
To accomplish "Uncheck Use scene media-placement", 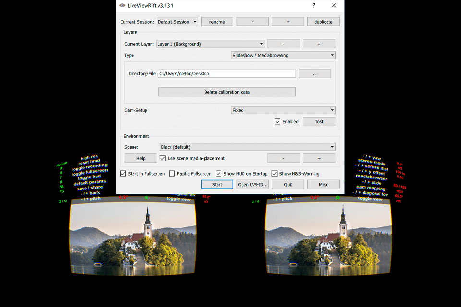I will [x=163, y=158].
